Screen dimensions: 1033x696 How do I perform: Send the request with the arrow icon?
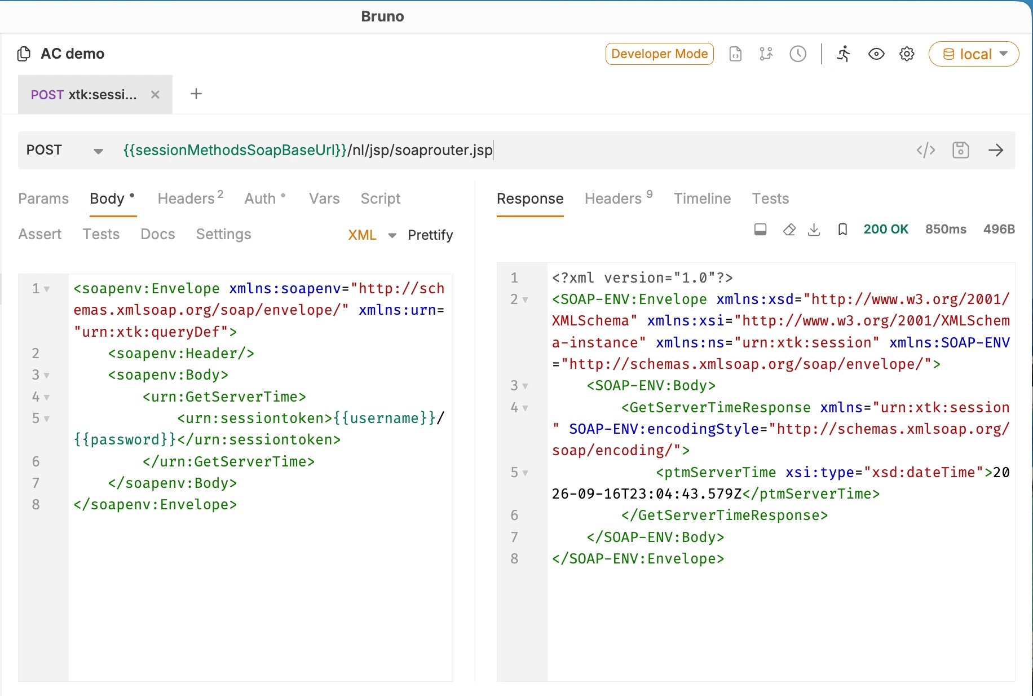996,150
